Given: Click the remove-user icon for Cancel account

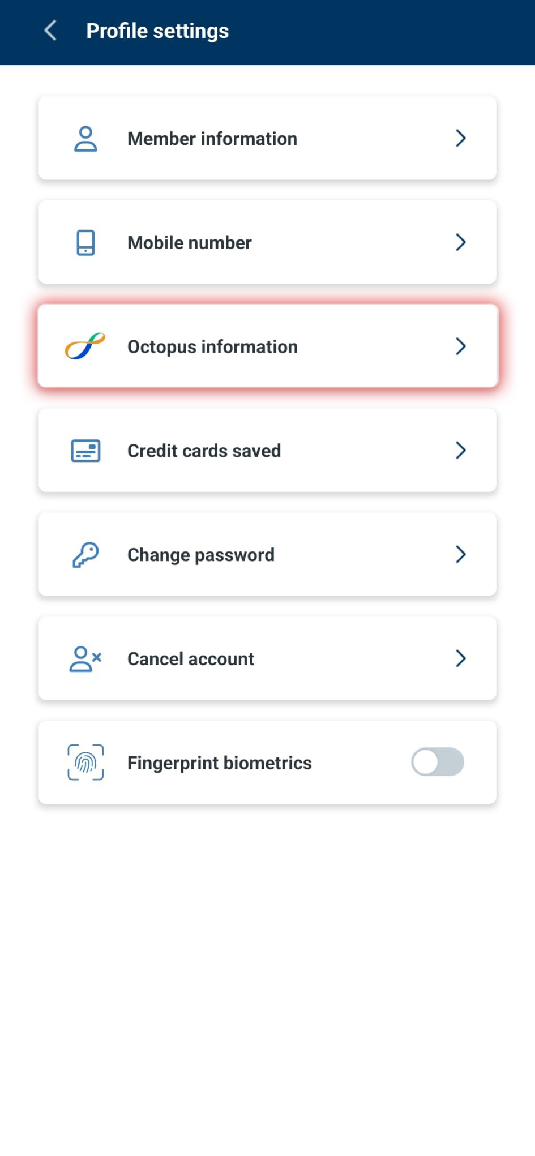Looking at the screenshot, I should (85, 659).
